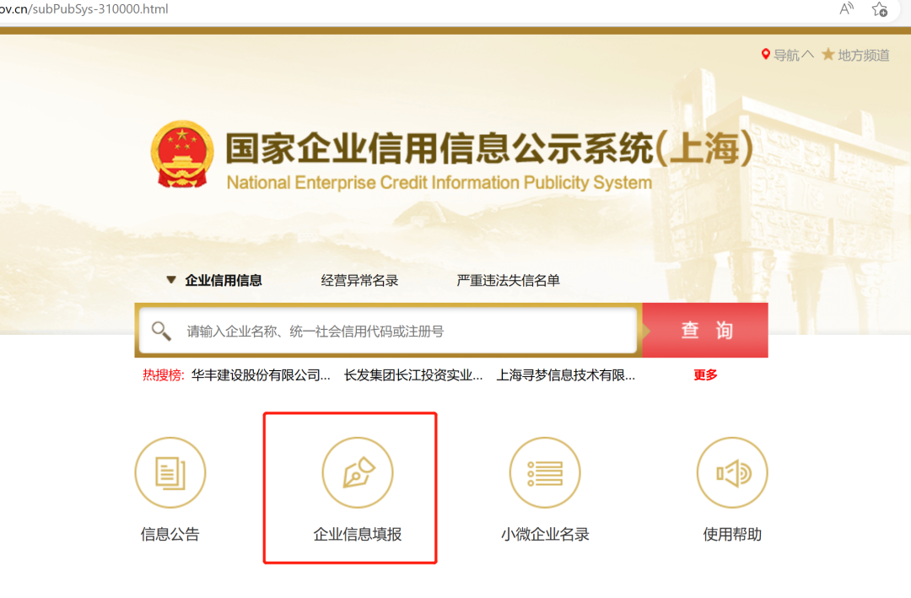This screenshot has width=911, height=598.
Task: Switch to 严重违法失信名单 tab
Action: click(509, 280)
